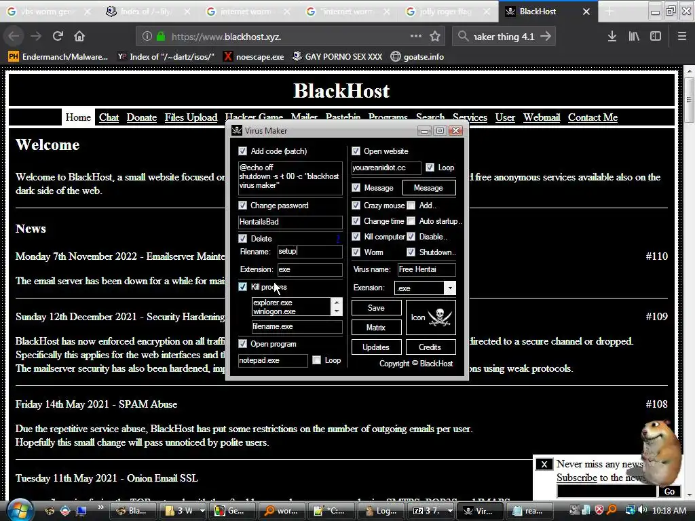This screenshot has height=521, width=695.
Task: Open the Contact Me nav link
Action: tap(593, 117)
